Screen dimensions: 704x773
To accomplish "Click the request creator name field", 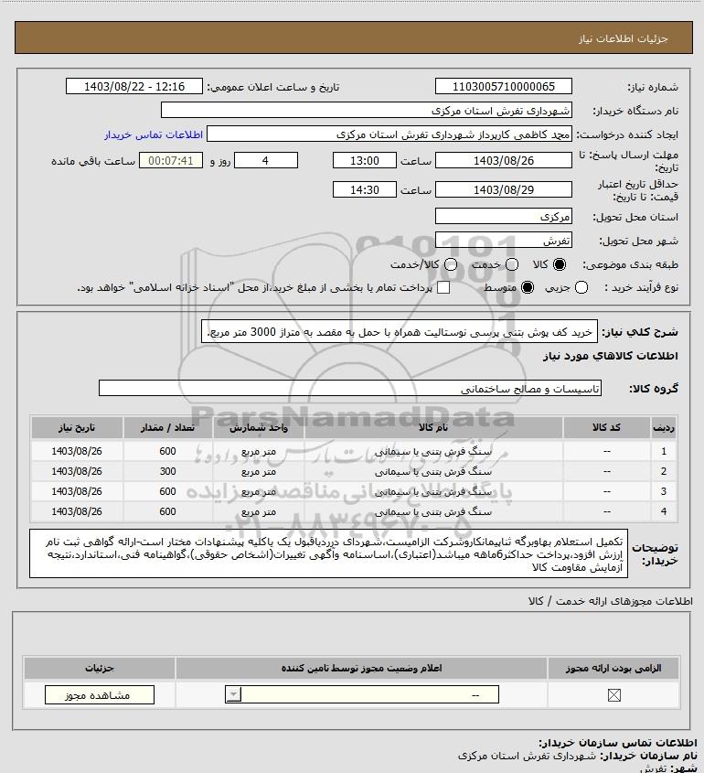I will 389,134.
